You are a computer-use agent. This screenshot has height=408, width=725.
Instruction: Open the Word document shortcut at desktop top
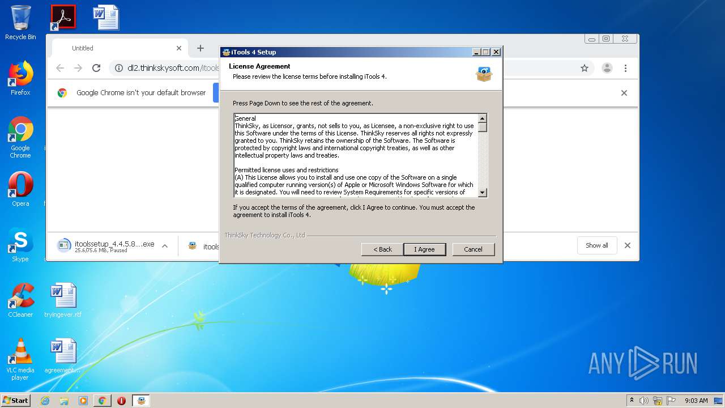tap(106, 18)
